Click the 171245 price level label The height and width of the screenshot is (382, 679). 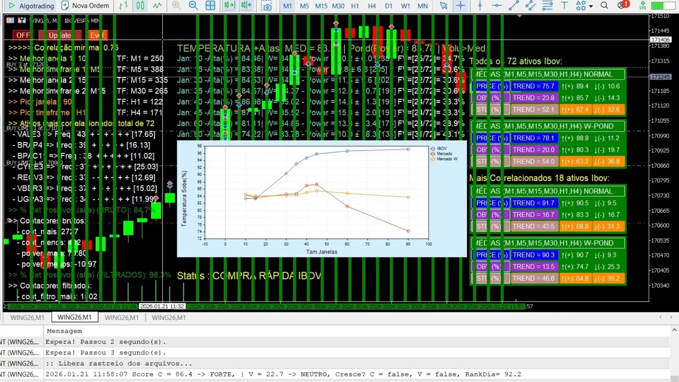click(x=661, y=77)
